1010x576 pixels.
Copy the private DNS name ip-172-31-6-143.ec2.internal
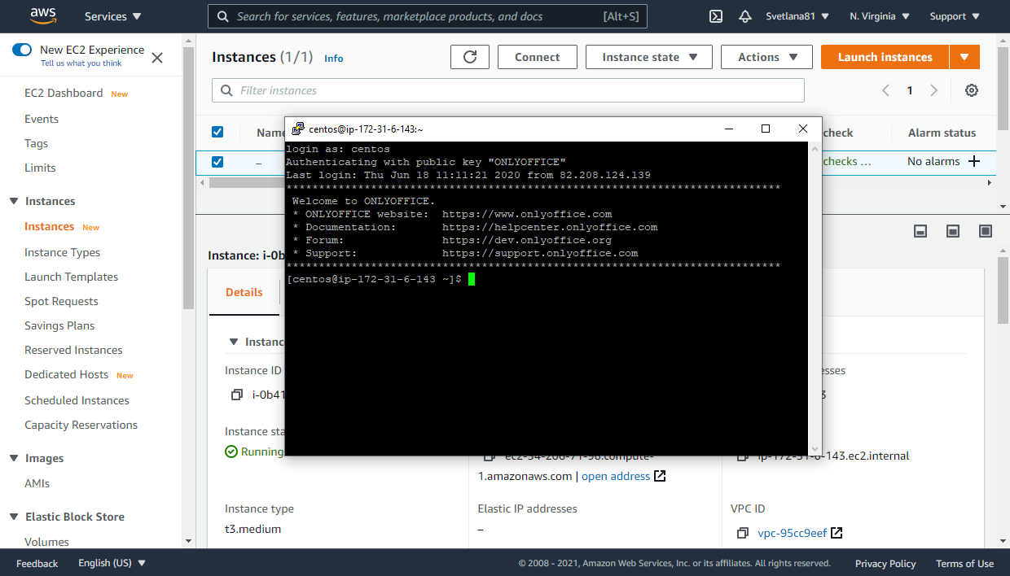coord(742,456)
